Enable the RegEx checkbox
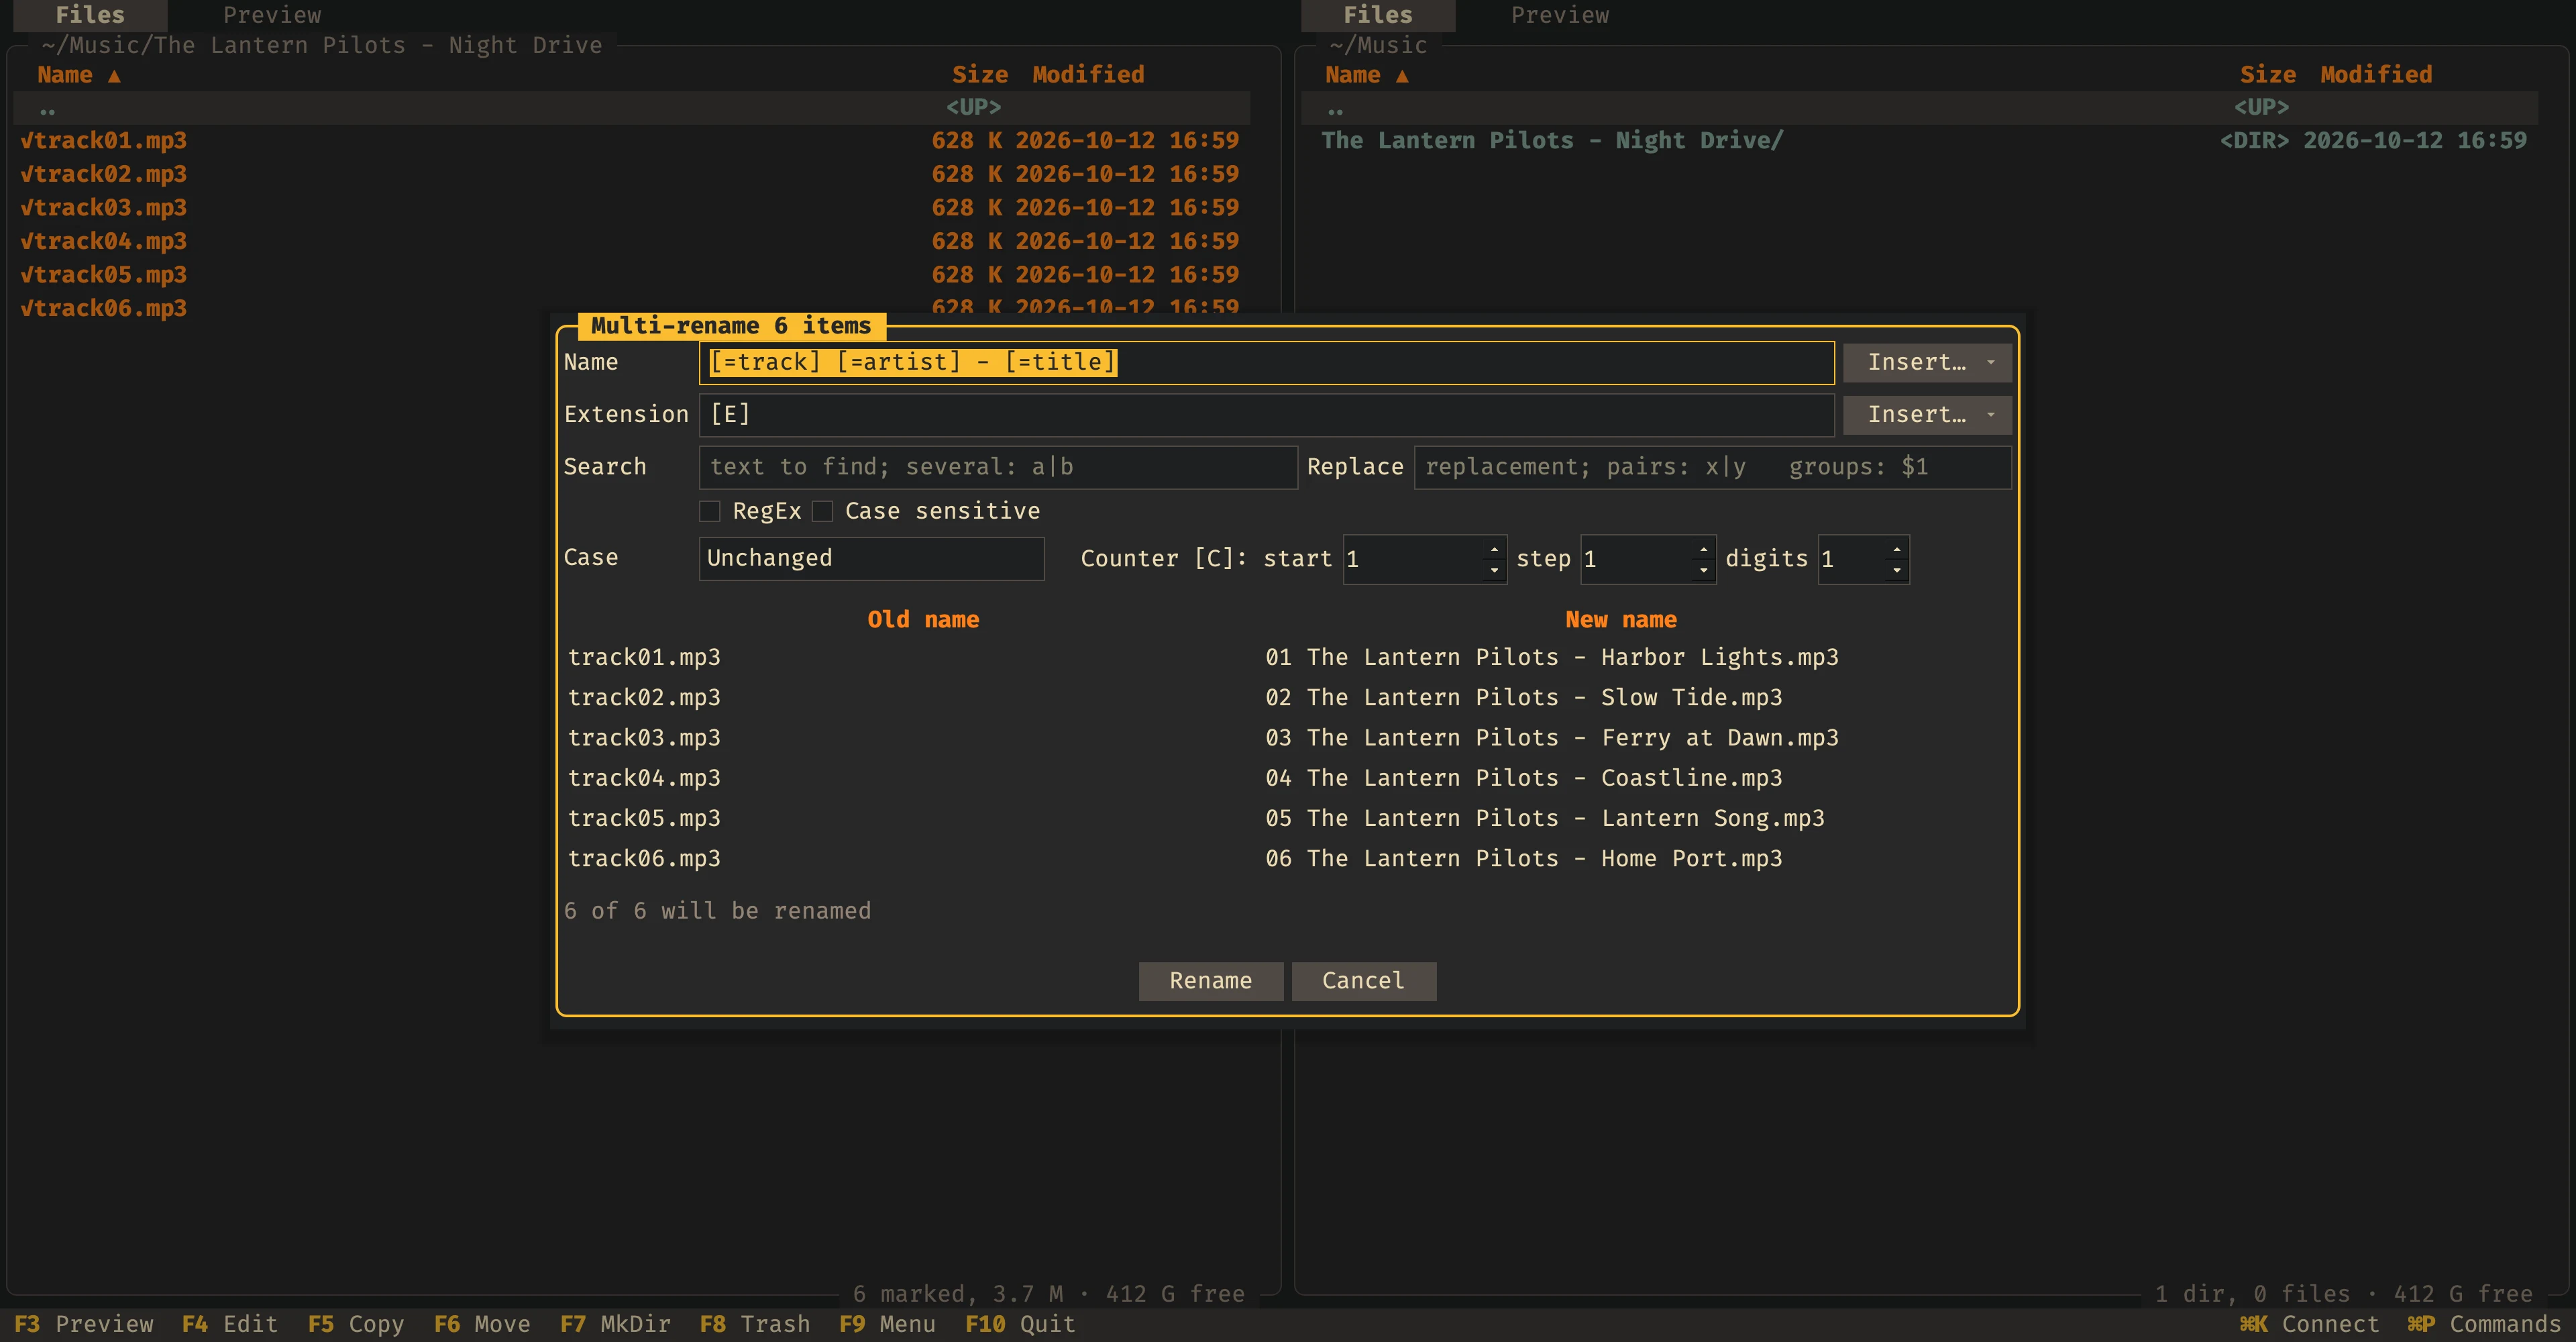 [x=710, y=511]
